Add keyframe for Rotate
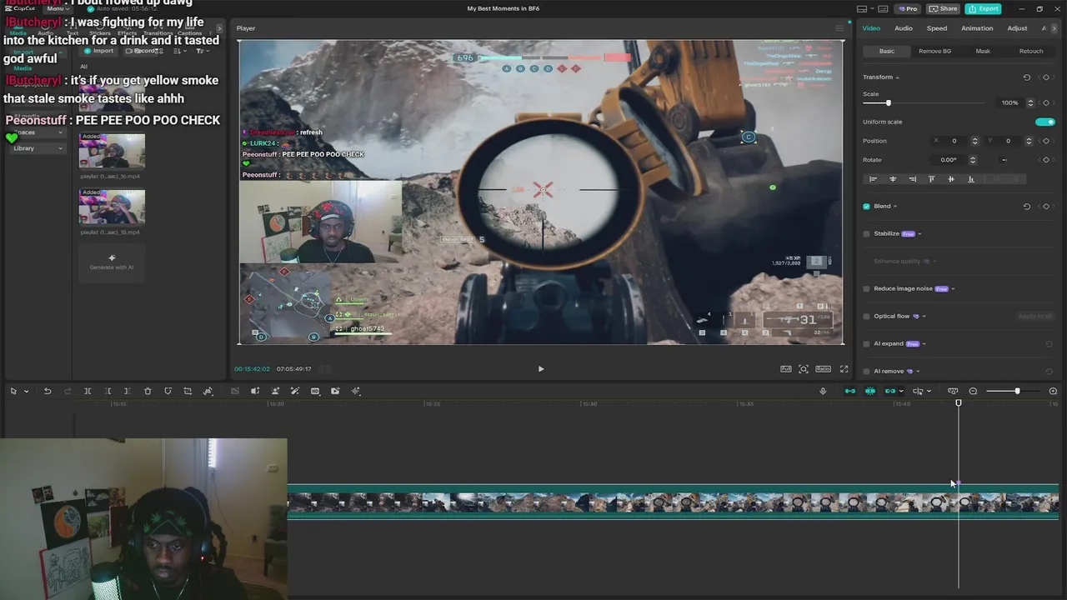The width and height of the screenshot is (1067, 600). point(1046,160)
